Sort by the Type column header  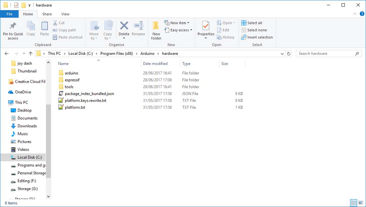[x=186, y=64]
